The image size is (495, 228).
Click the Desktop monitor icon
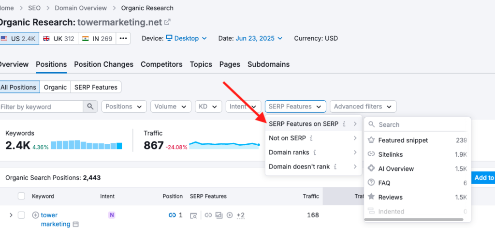tap(169, 38)
